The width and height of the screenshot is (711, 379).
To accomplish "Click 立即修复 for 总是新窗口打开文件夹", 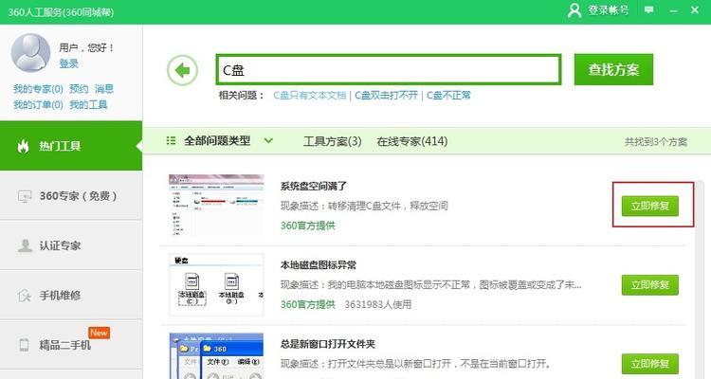I will (x=649, y=364).
